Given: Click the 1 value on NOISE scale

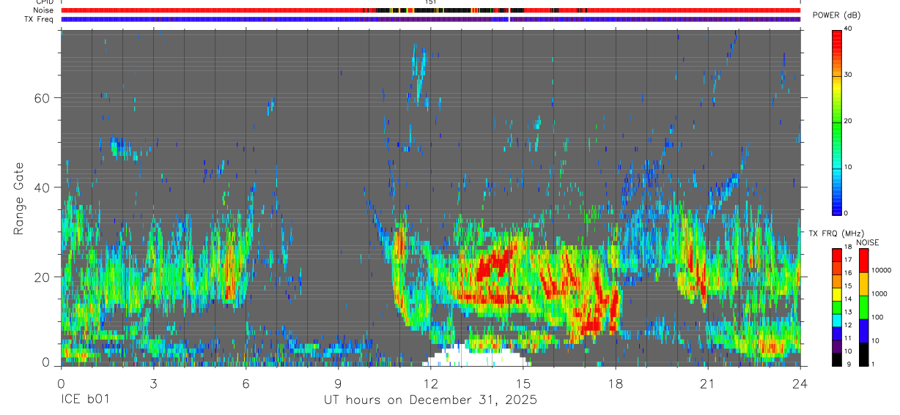Looking at the screenshot, I should pos(874,364).
